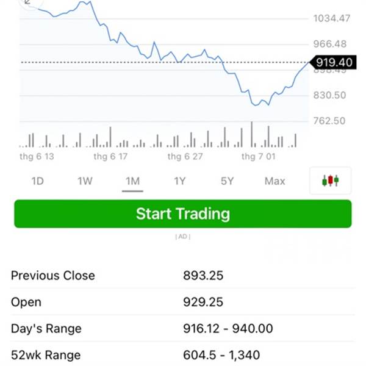Click the thg 6 27 date label

184,157
